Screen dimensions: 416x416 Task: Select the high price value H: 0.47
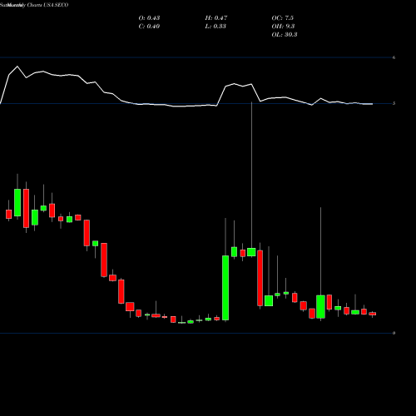tap(216, 18)
